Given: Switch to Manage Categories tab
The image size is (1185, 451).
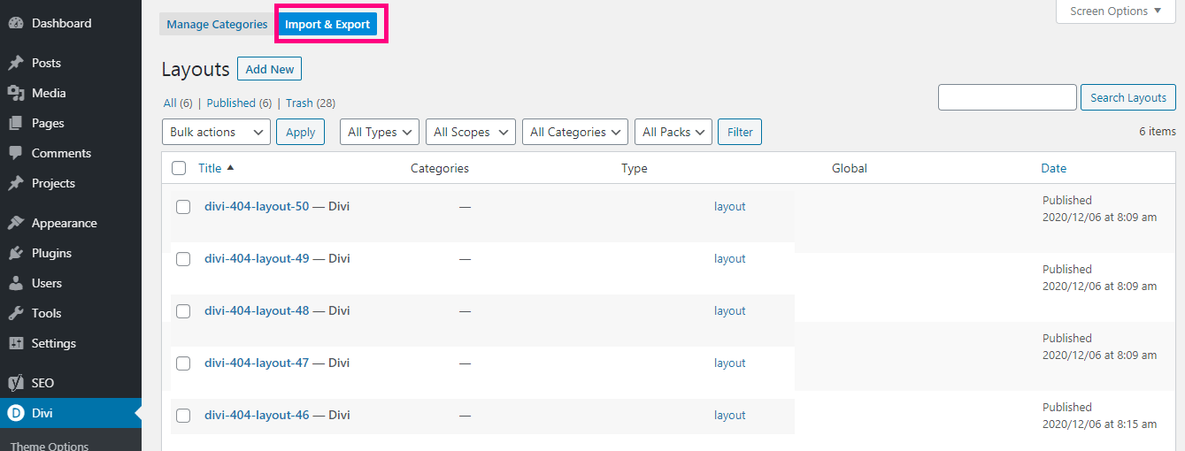Looking at the screenshot, I should point(217,25).
